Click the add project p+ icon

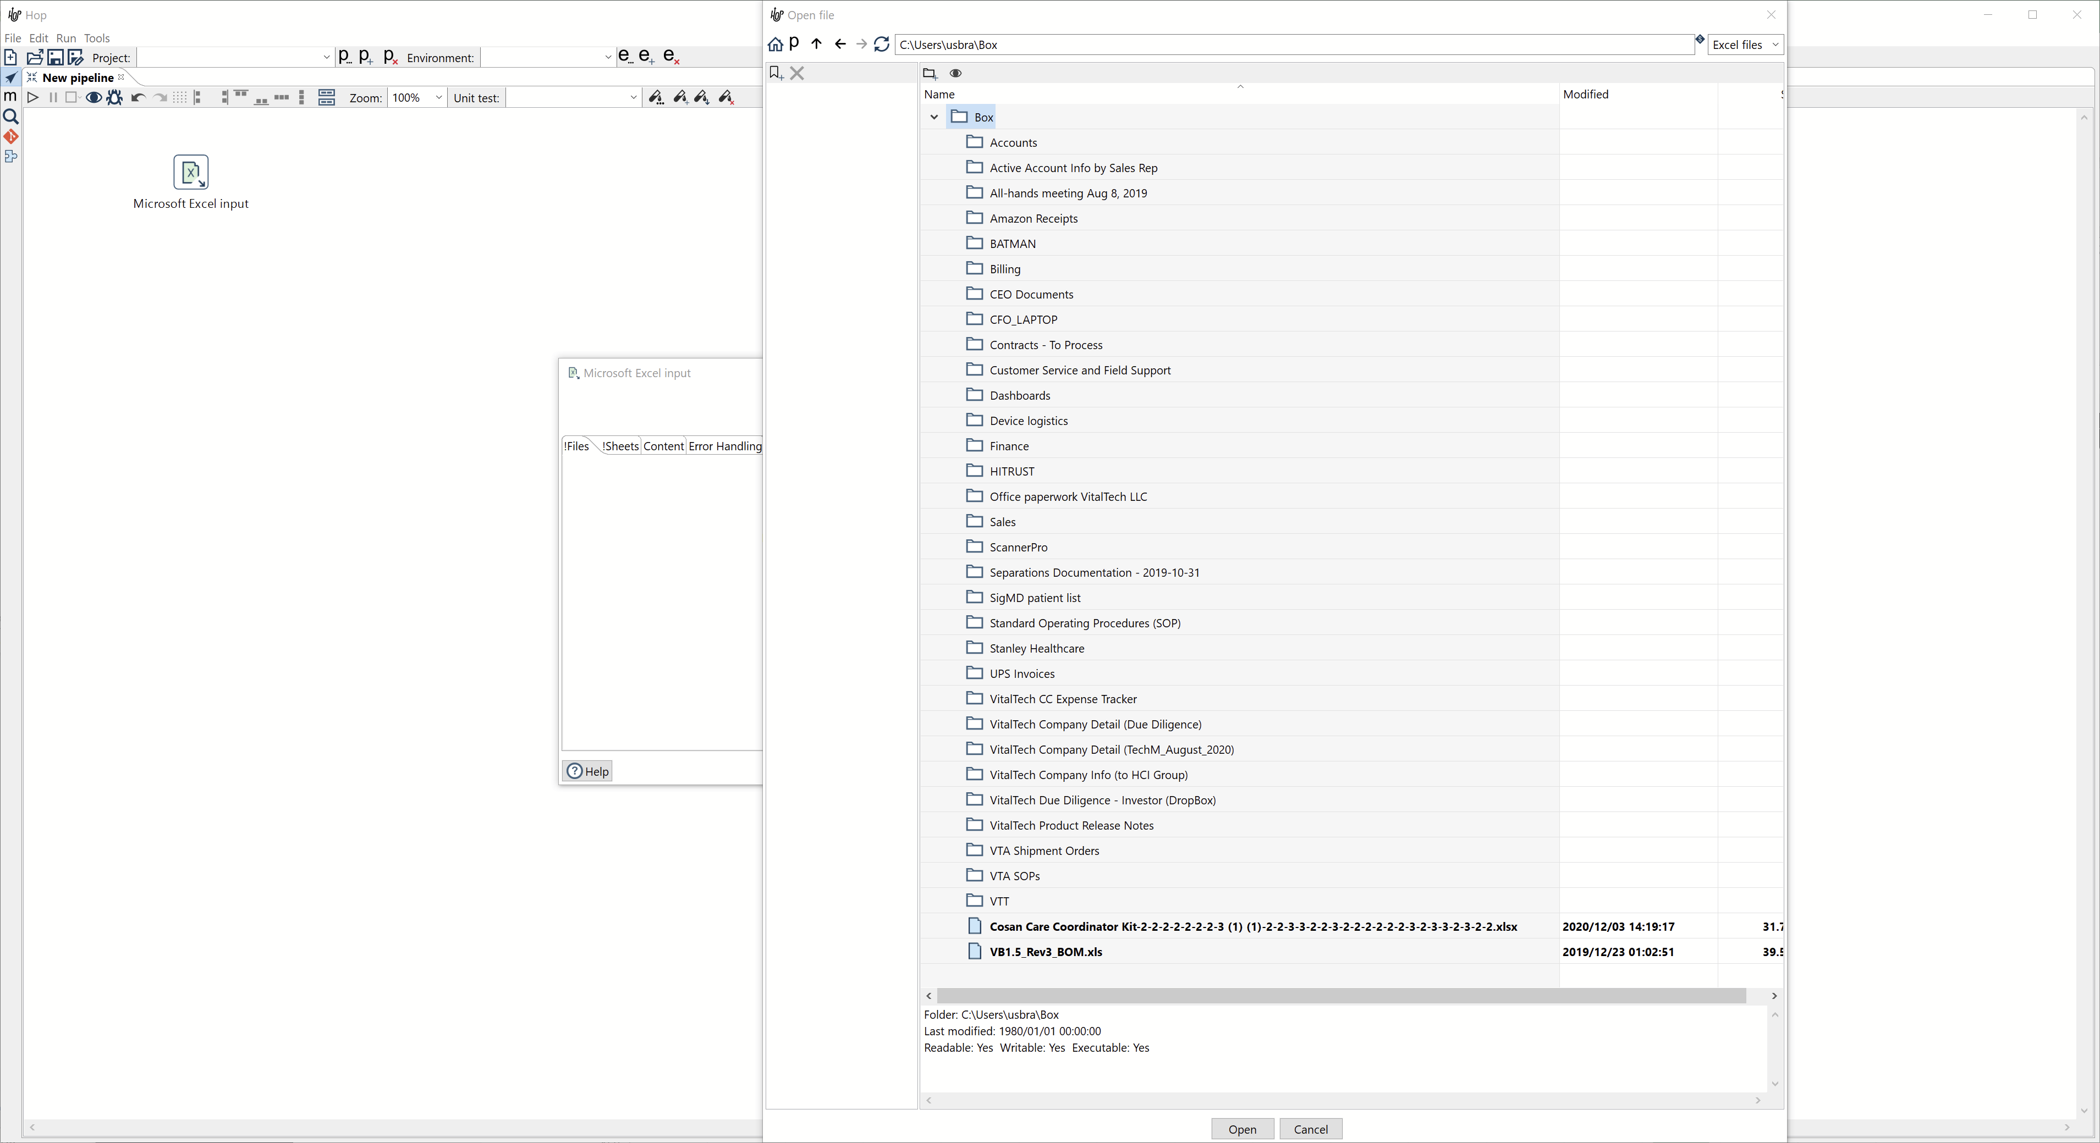(x=366, y=57)
